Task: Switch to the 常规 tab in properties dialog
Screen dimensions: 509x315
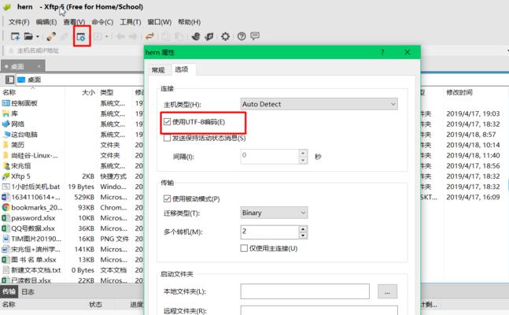Action: click(x=158, y=70)
